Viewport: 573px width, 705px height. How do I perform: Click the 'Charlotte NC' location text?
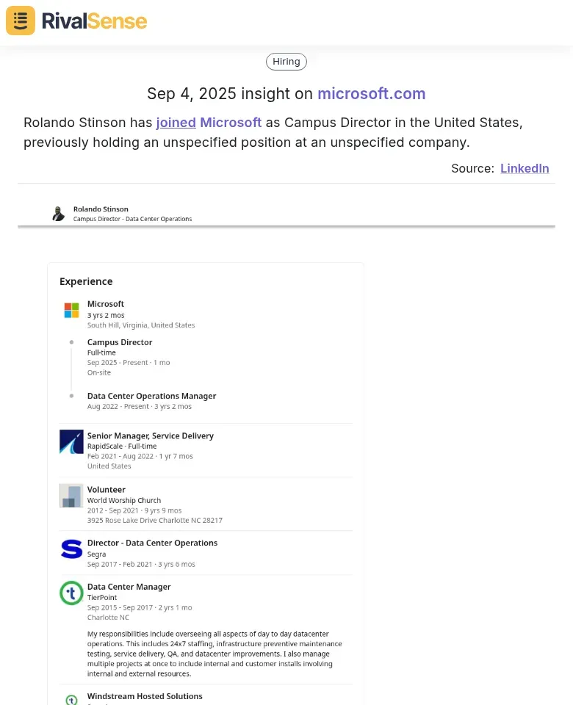[108, 618]
